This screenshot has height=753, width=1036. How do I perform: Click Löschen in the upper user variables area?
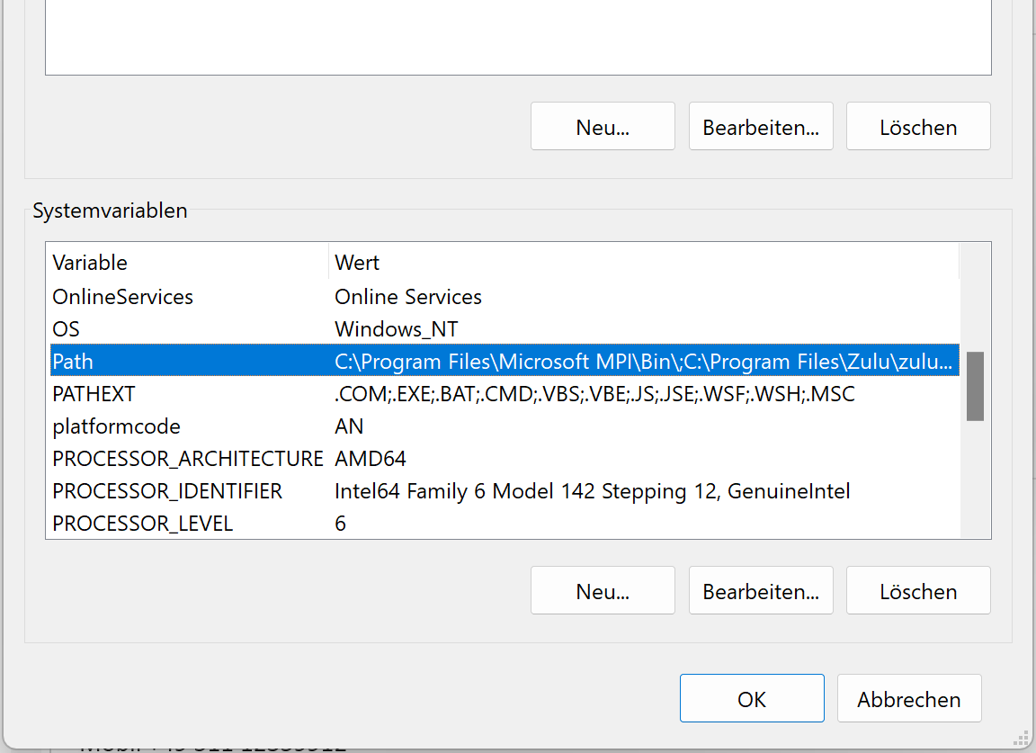(918, 127)
